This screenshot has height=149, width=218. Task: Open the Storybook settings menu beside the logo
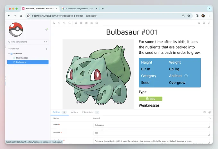(46, 30)
